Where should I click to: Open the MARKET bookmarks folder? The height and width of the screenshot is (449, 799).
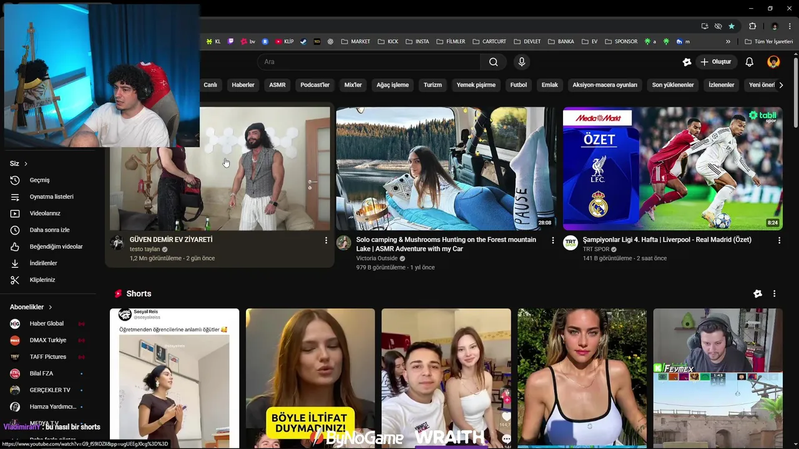point(355,41)
